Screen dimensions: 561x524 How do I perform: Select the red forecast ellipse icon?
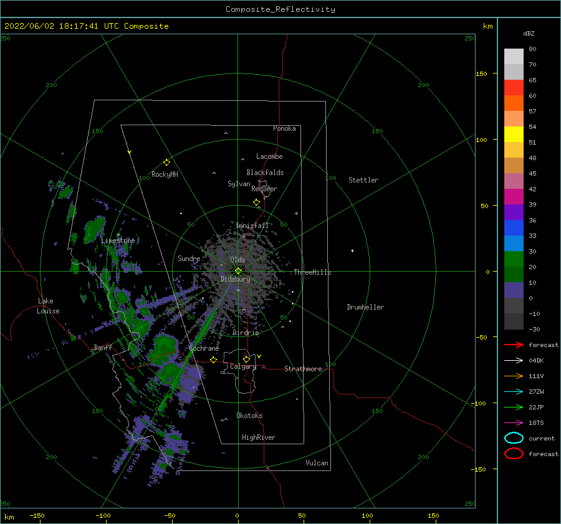coord(514,454)
